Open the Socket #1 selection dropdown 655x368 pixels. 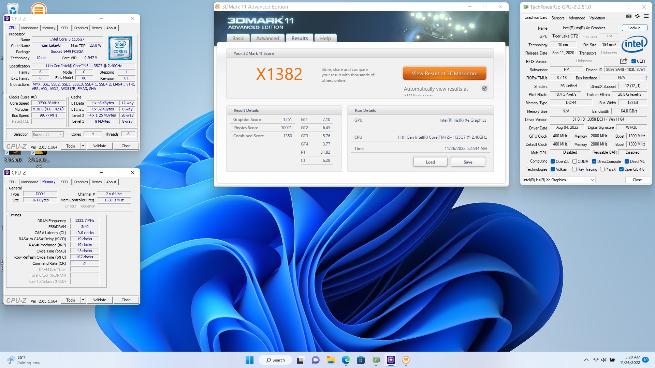click(48, 135)
